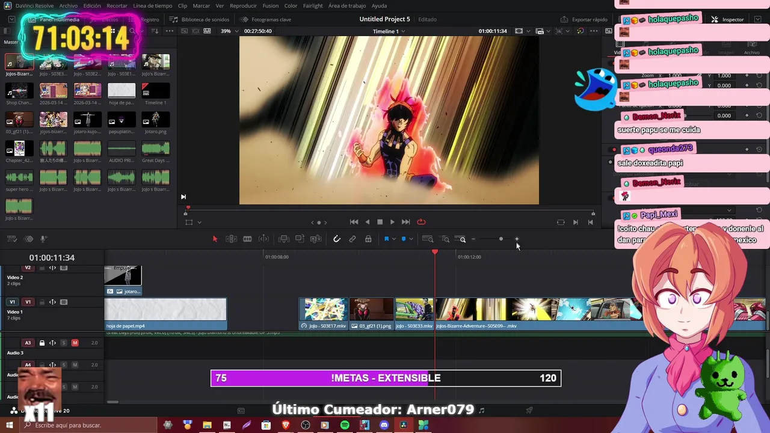The height and width of the screenshot is (433, 770).
Task: Click Custom Zoom icon
Action: pos(461,239)
